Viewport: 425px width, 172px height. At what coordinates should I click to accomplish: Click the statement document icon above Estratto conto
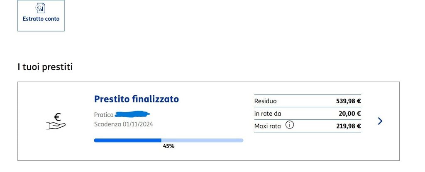coord(41,8)
